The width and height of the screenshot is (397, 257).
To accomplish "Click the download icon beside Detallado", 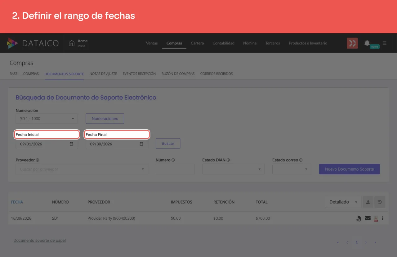I will (x=368, y=202).
